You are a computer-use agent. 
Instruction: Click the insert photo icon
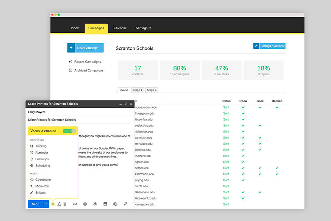pos(105,204)
